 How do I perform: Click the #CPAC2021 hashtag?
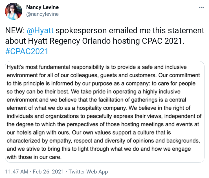click(27, 51)
